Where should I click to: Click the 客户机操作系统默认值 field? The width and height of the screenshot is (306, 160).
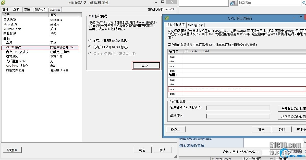coord(238,108)
